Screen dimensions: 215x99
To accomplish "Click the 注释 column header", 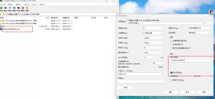I will (76, 18).
